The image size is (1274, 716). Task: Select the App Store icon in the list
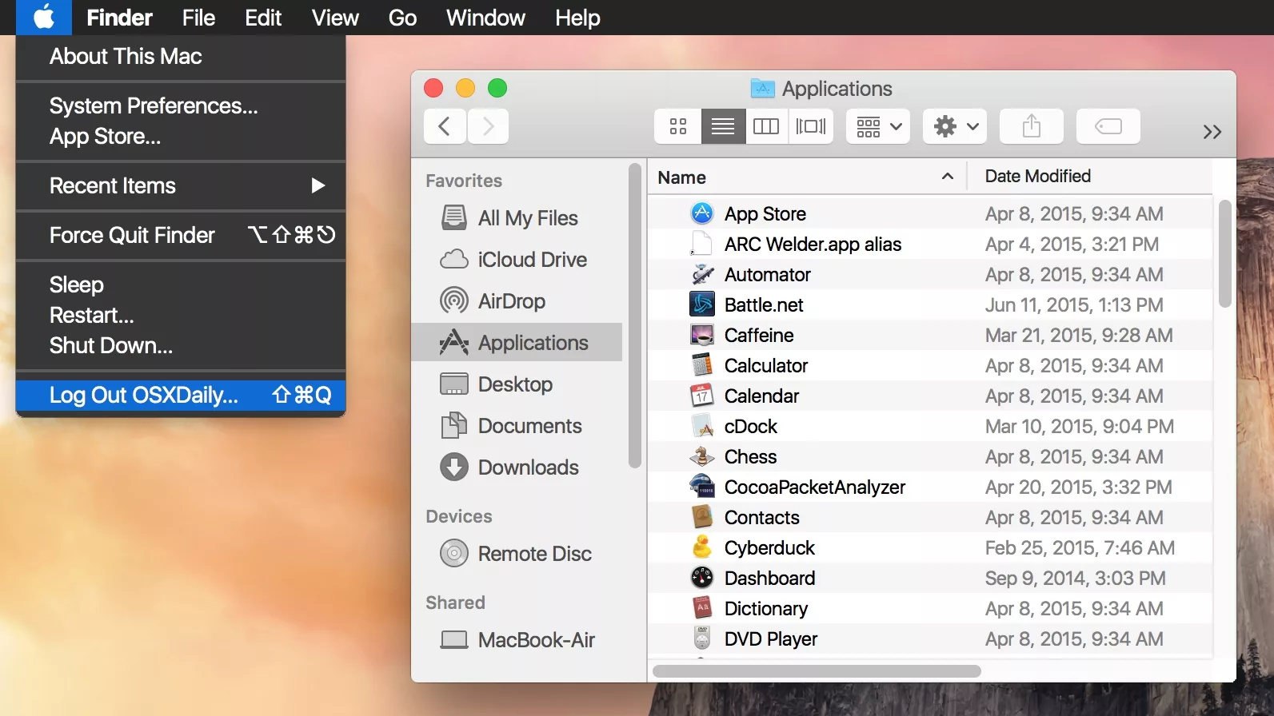701,213
